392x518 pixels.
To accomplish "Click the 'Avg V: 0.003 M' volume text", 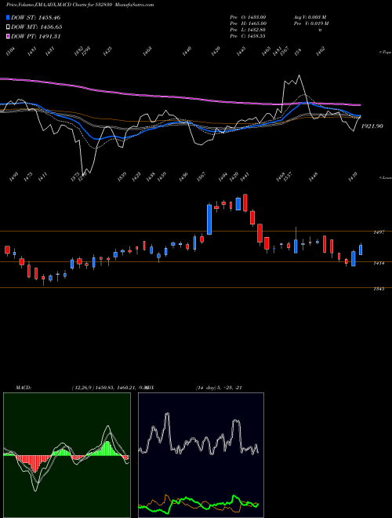I will click(310, 17).
